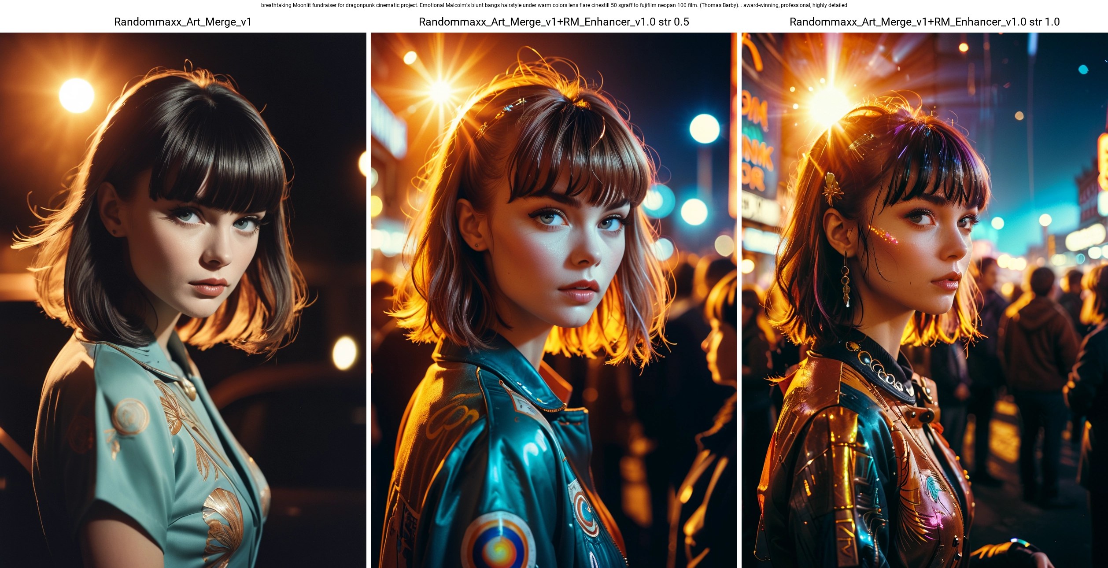This screenshot has height=568, width=1108.
Task: Click the dangling gold earring in right image
Action: pyautogui.click(x=846, y=280)
